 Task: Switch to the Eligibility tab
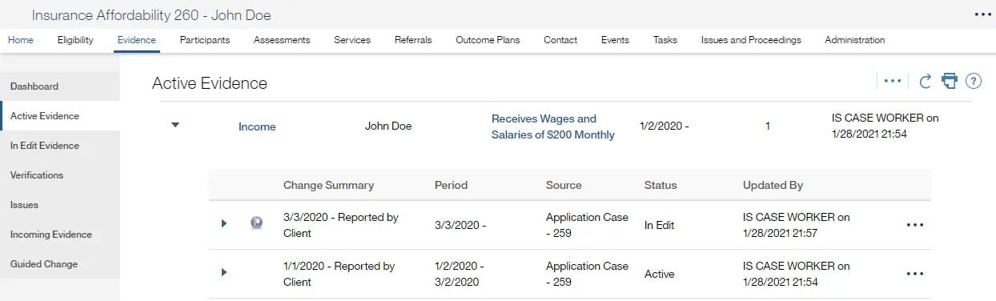[x=75, y=40]
